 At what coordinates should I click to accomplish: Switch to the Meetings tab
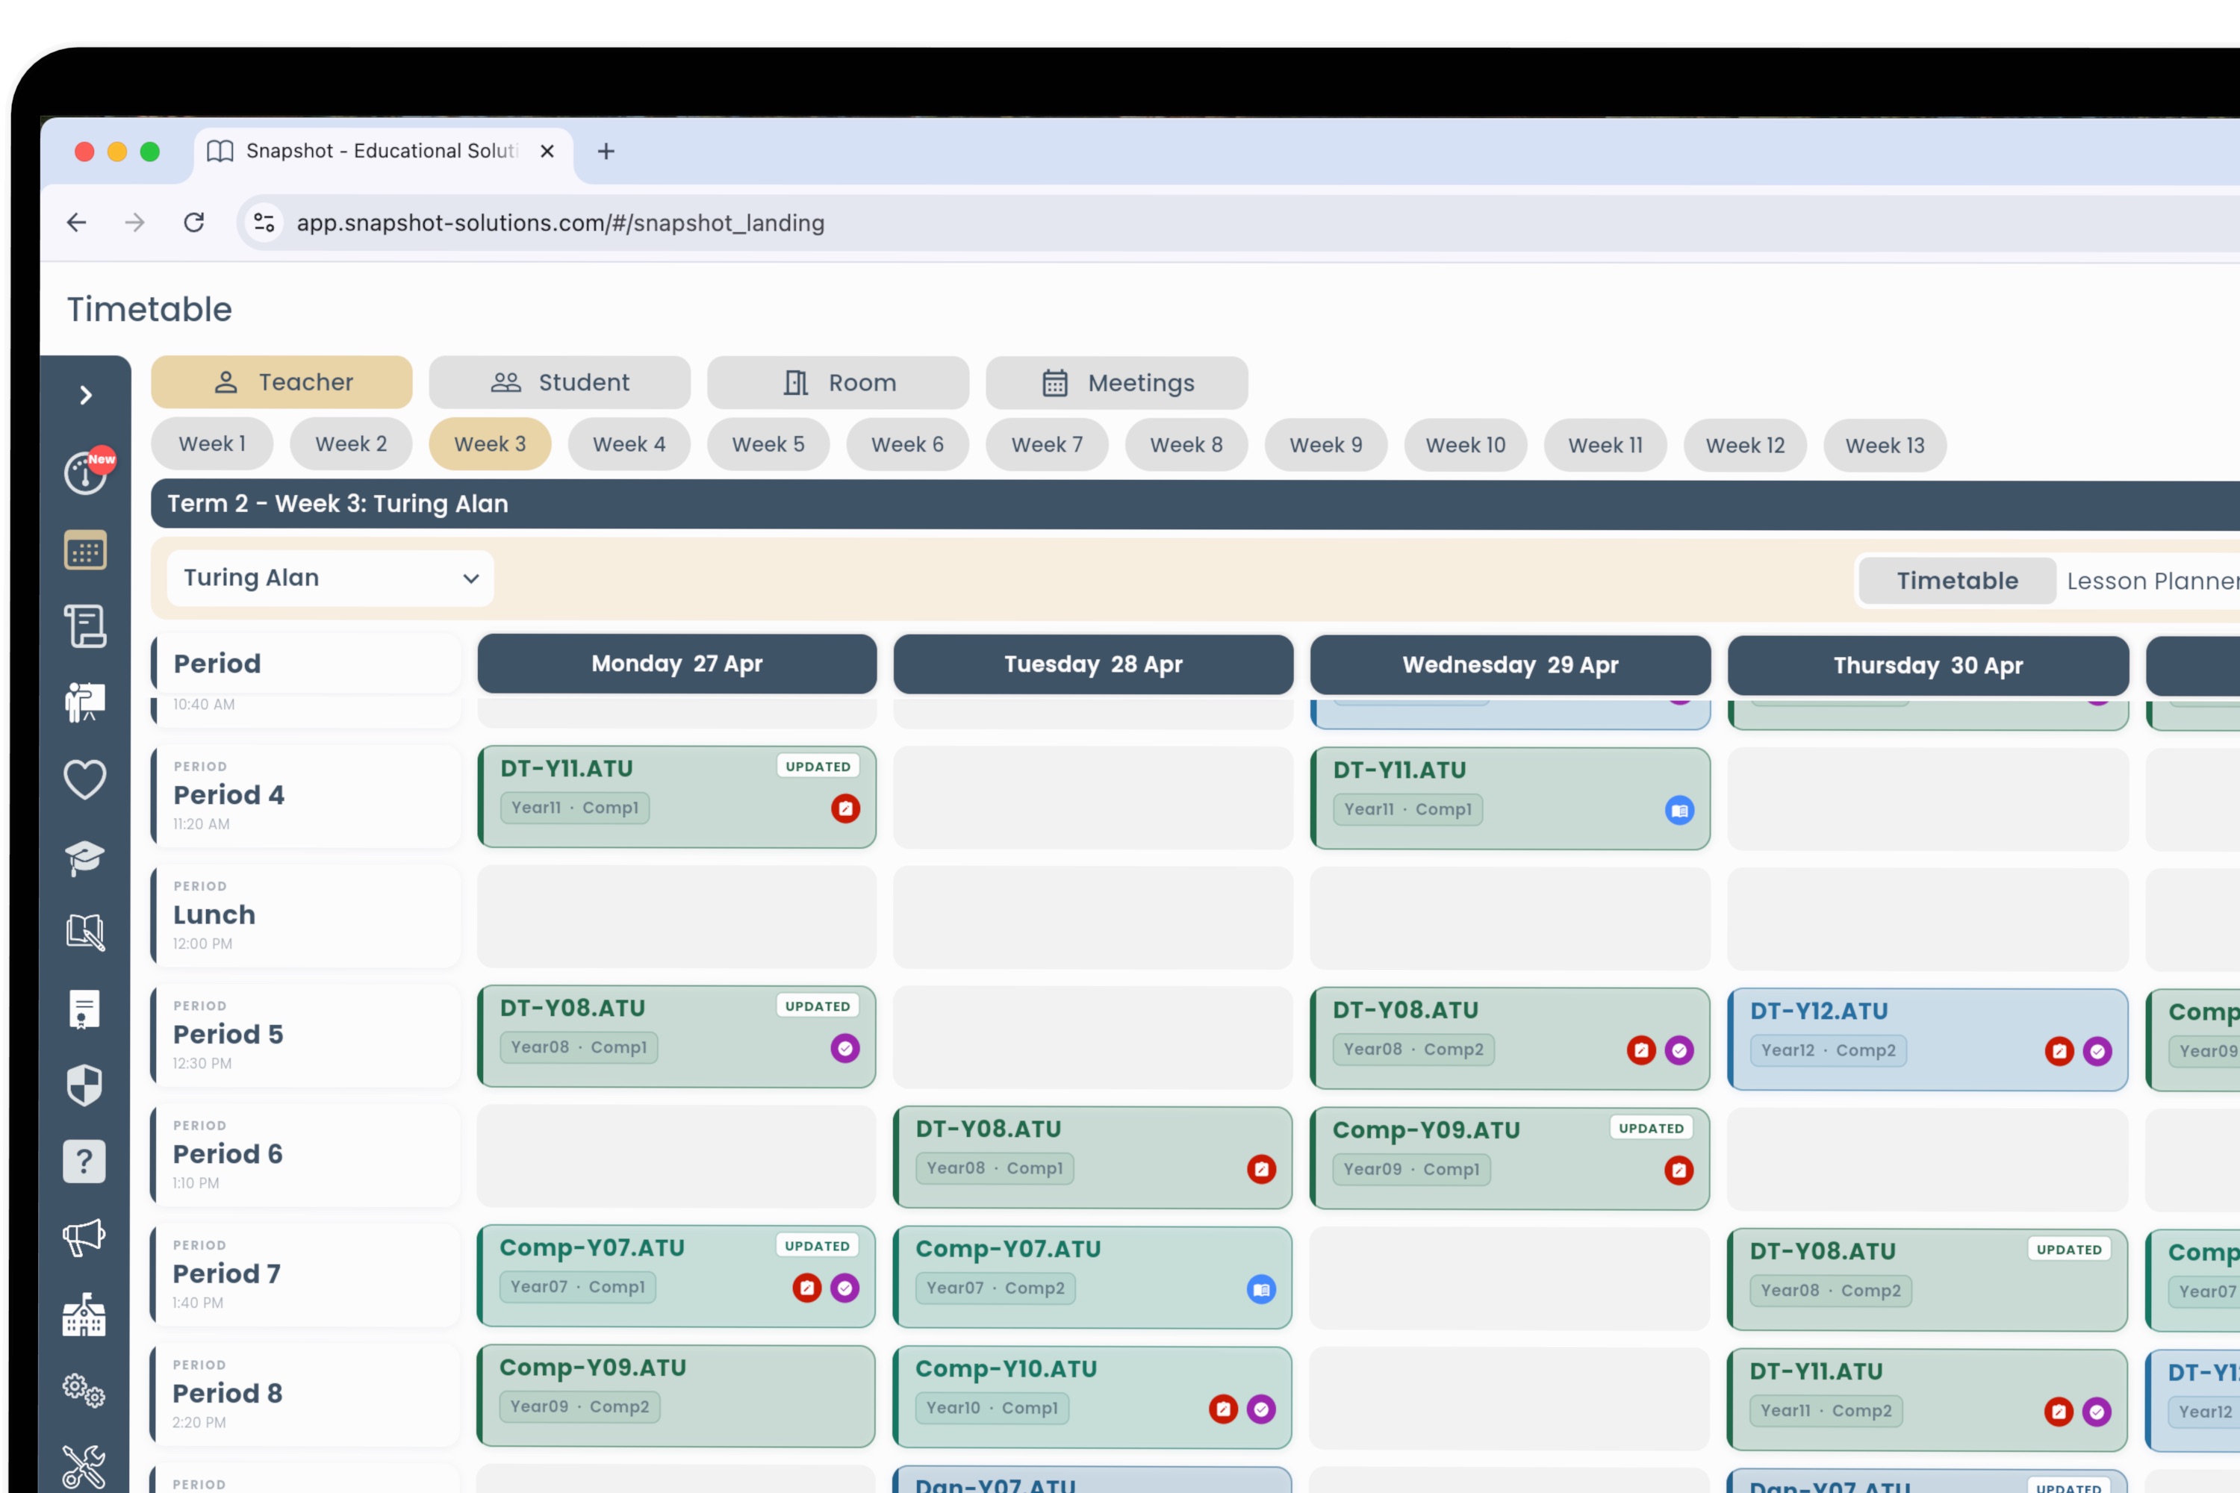(1117, 383)
